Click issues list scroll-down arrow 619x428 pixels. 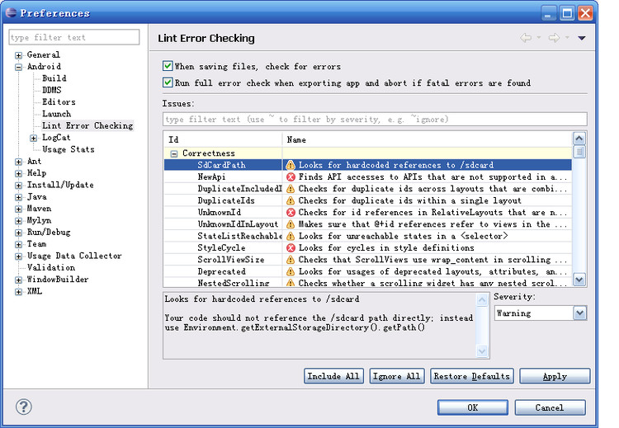pyautogui.click(x=579, y=280)
